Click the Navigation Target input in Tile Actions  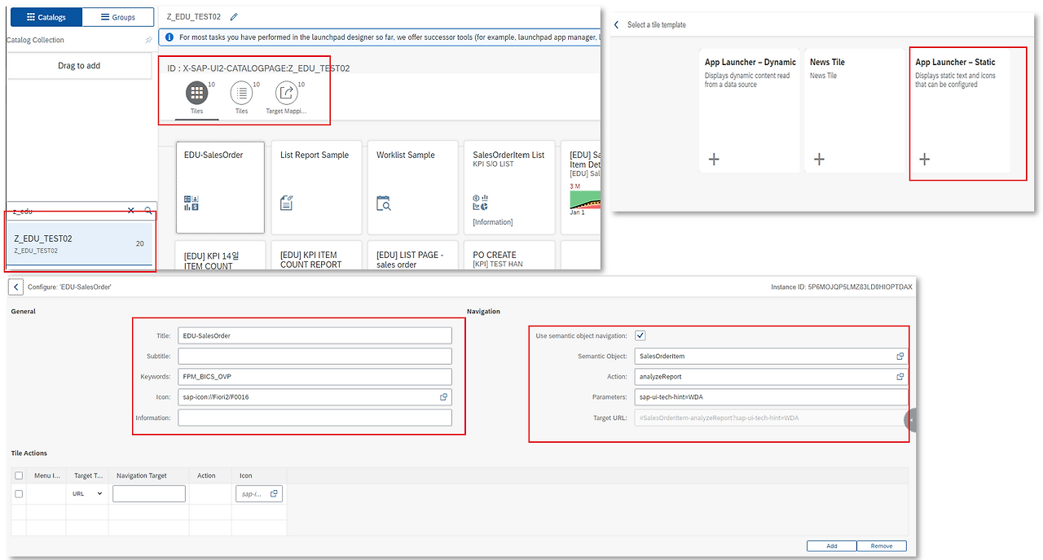[149, 493]
